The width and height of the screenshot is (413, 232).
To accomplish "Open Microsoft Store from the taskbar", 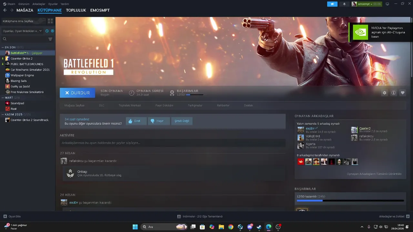I will pos(202,227).
